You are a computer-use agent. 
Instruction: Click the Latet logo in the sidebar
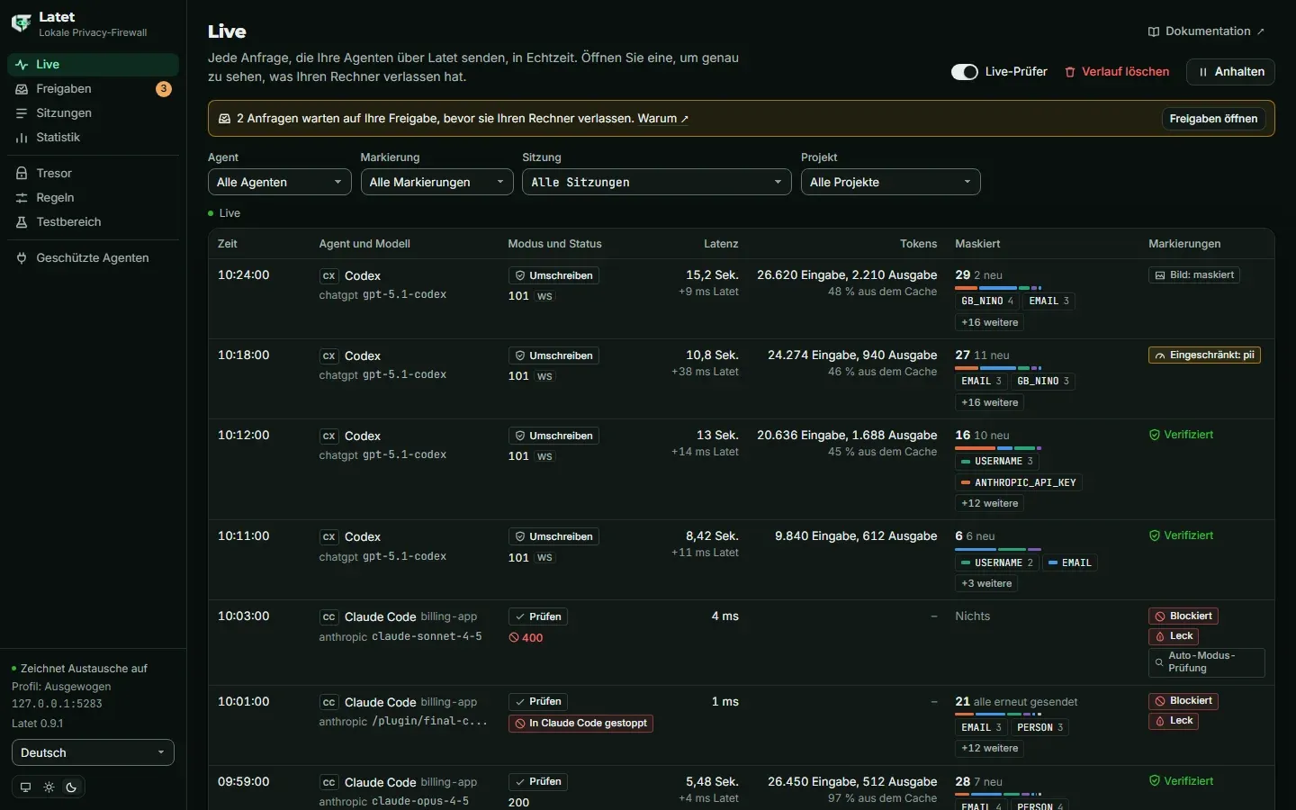click(x=21, y=23)
